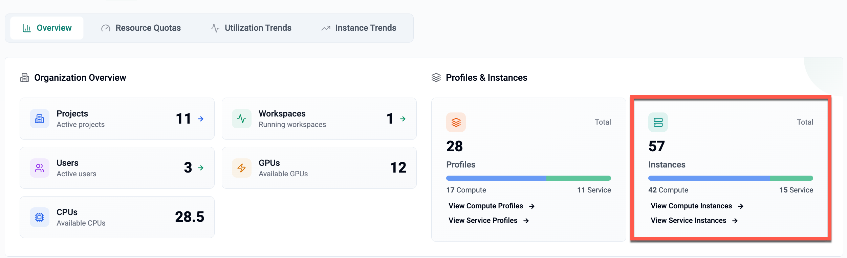847x258 pixels.
Task: Click the Profiles & Instances heading icon
Action: point(436,78)
